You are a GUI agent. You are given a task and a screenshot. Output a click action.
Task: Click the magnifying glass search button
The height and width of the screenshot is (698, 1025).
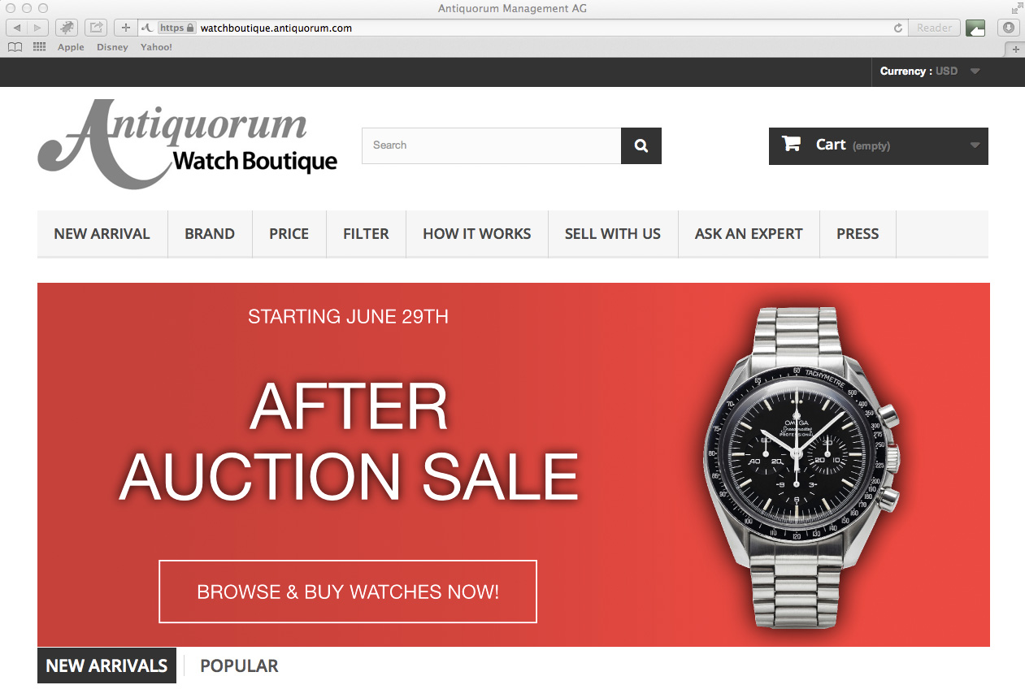(641, 145)
